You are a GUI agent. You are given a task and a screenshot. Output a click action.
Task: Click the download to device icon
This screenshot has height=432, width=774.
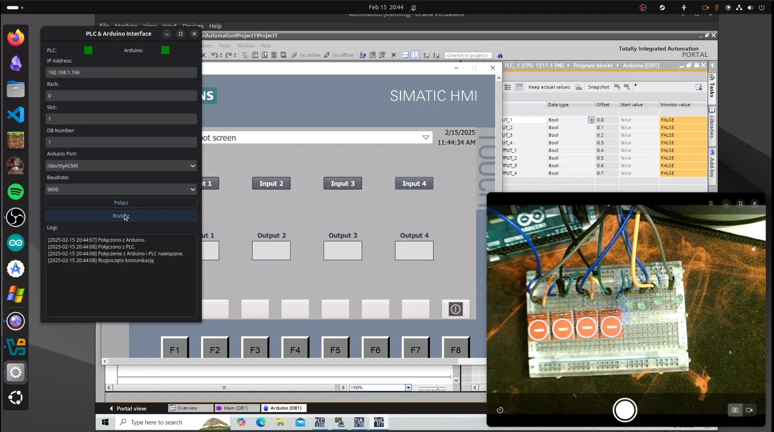click(x=255, y=55)
